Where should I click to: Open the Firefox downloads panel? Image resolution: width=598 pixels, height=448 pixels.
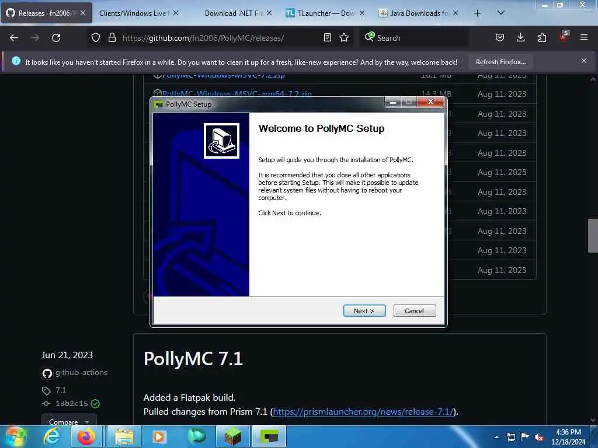(520, 37)
